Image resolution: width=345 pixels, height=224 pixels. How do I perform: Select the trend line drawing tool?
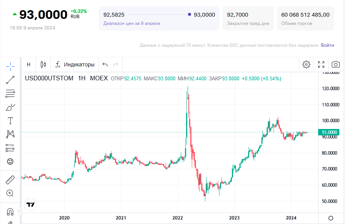10,80
